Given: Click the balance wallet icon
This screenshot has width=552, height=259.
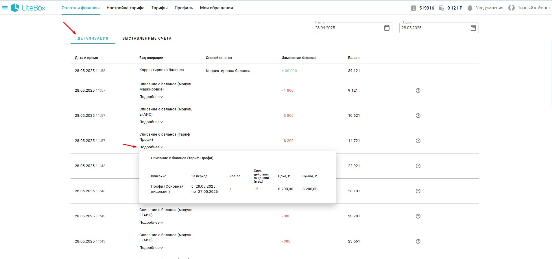Looking at the screenshot, I should tap(442, 8).
